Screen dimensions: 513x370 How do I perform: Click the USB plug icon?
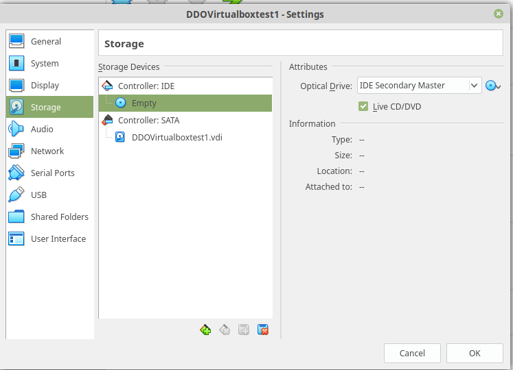16,195
